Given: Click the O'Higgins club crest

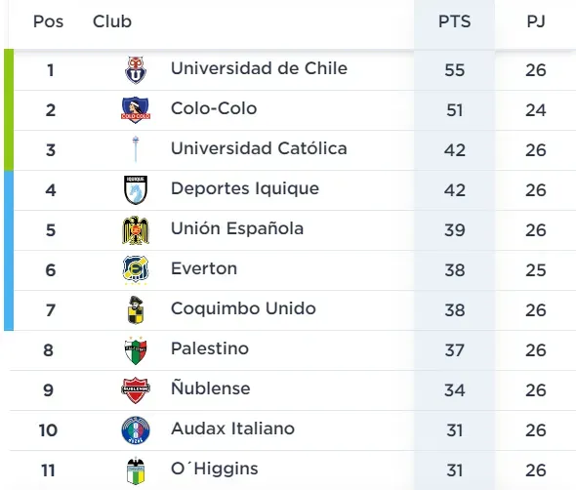Looking at the screenshot, I should point(136,470).
